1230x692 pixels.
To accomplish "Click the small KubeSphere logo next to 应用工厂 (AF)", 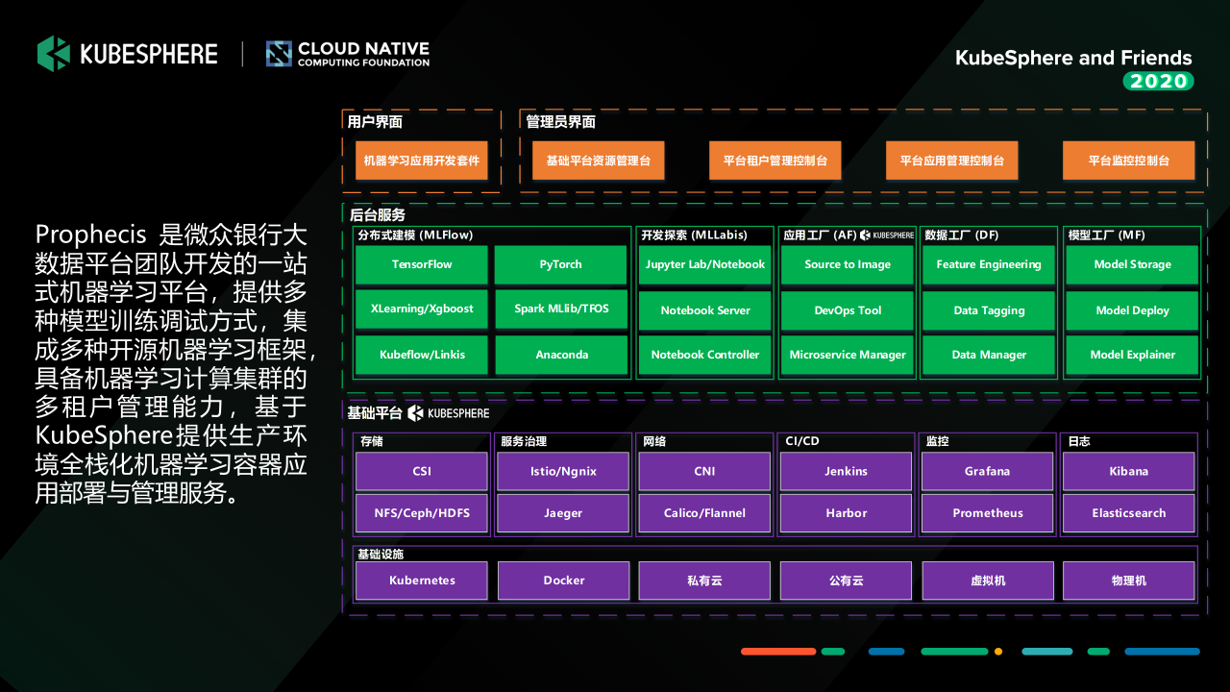I will point(887,235).
